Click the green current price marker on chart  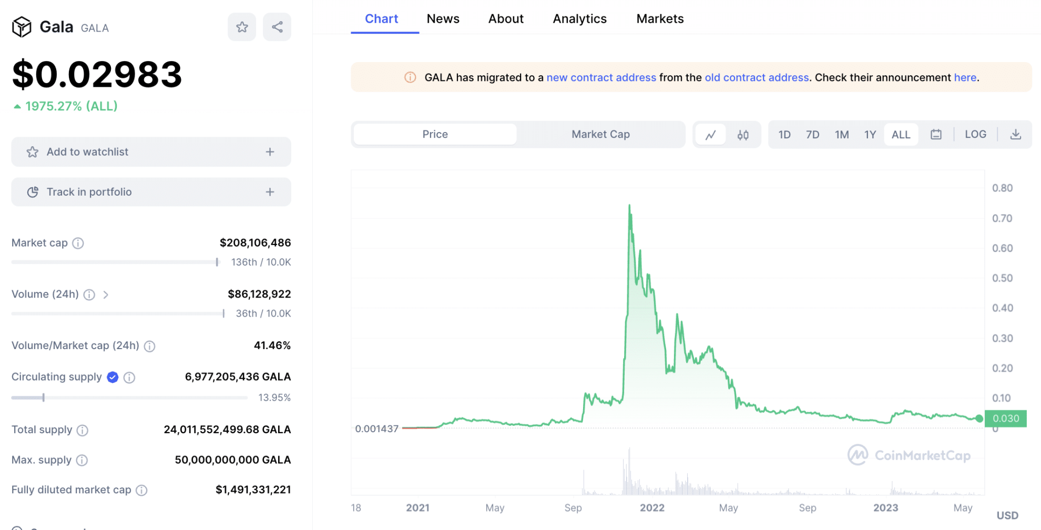tap(978, 419)
